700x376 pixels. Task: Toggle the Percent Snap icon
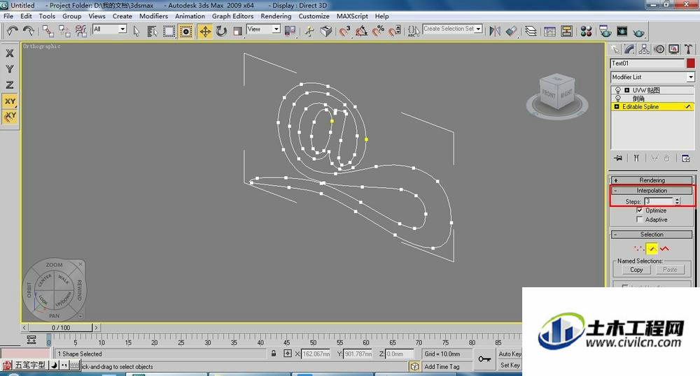pyautogui.click(x=378, y=31)
